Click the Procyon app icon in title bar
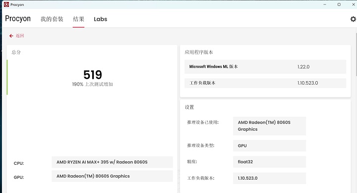 pos(6,4)
